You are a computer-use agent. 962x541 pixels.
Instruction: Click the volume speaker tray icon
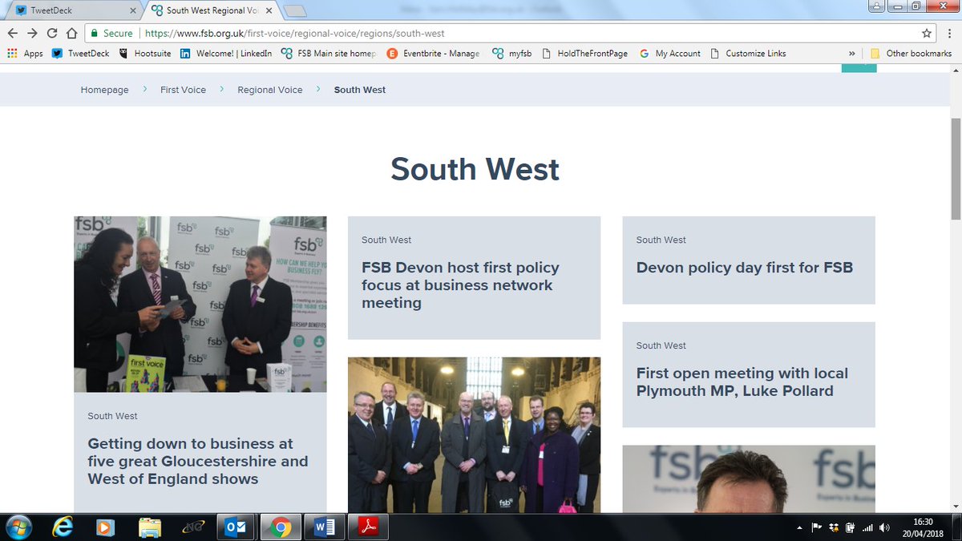[x=883, y=527]
